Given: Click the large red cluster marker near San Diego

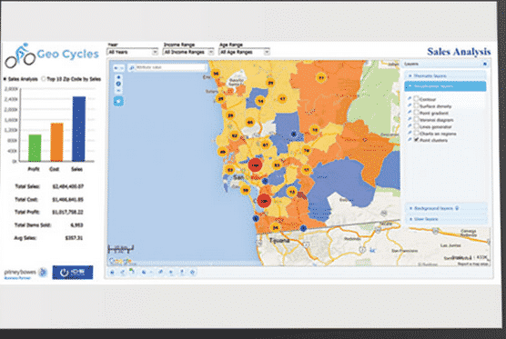Looking at the screenshot, I should coord(255,165).
